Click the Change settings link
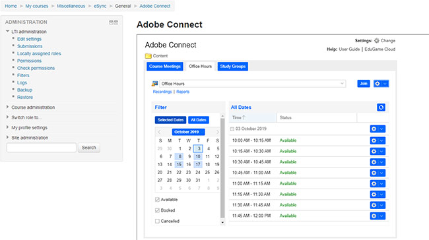This screenshot has width=429, height=240. 388,41
